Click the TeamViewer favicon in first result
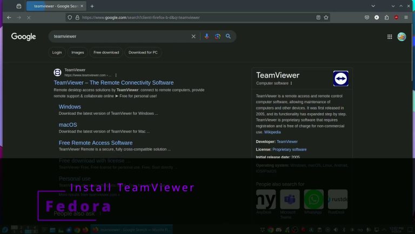Image resolution: width=415 pixels, height=234 pixels. tap(57, 72)
